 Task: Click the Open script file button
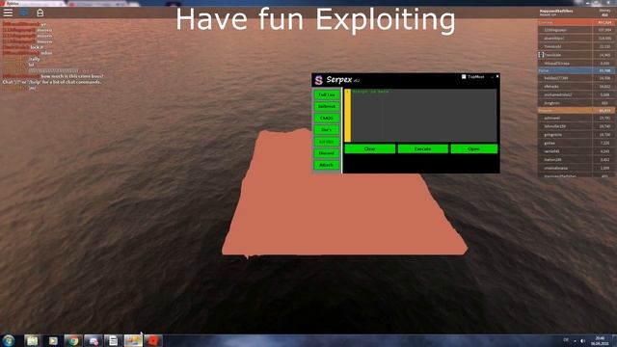click(x=473, y=148)
